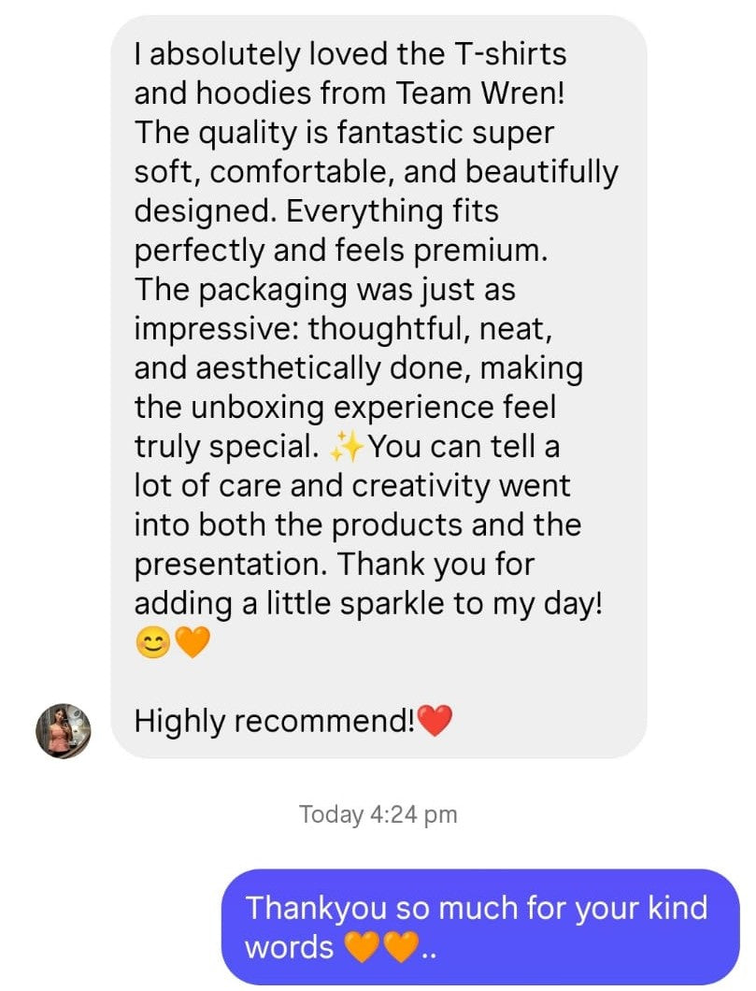This screenshot has height=991, width=756.
Task: Click the red heart after 'Highly recommend!'
Action: (435, 721)
